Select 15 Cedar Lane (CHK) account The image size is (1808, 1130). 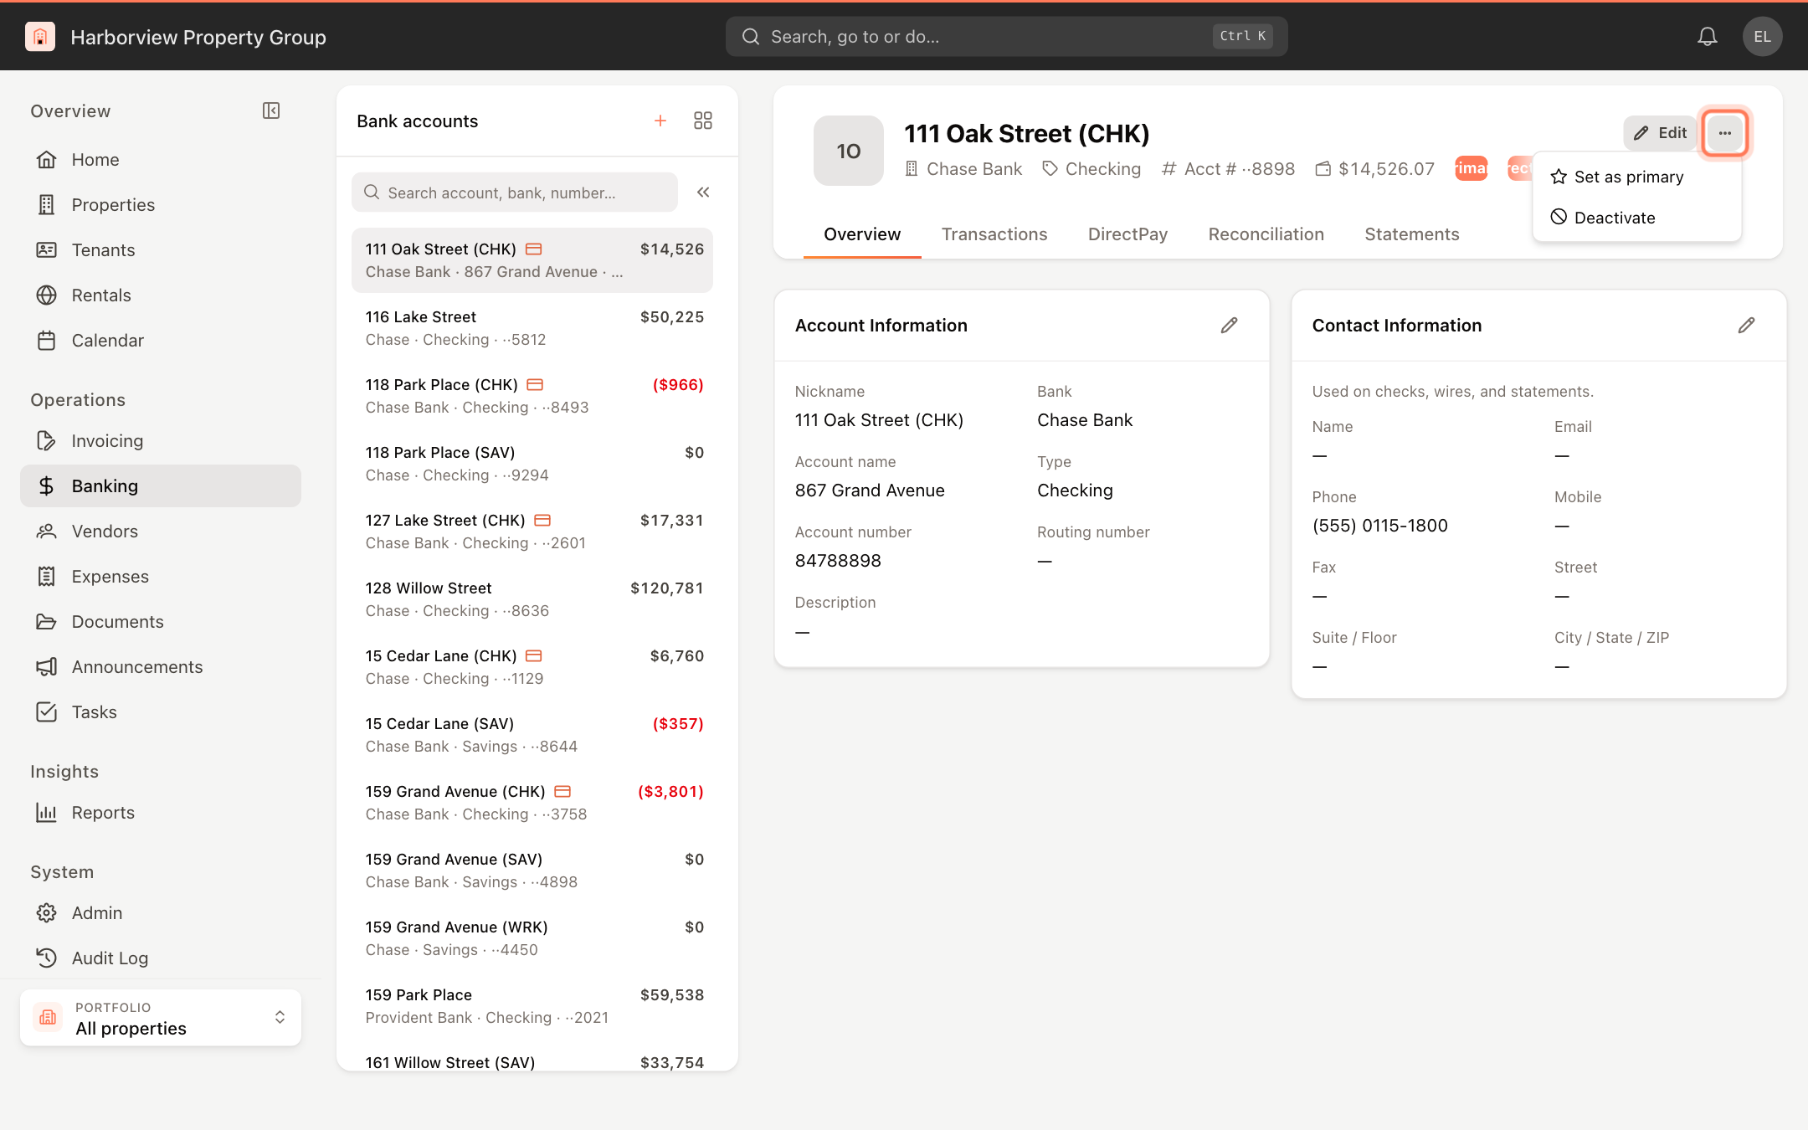coord(532,667)
